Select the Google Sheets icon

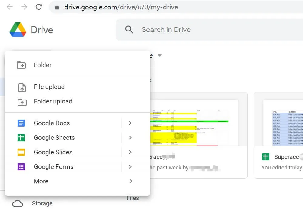click(21, 138)
